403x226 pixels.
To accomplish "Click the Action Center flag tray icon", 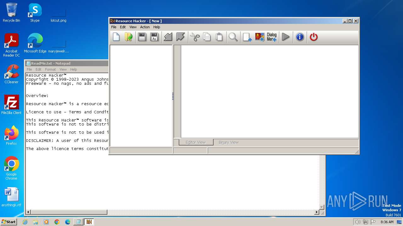I will pyautogui.click(x=373, y=222).
